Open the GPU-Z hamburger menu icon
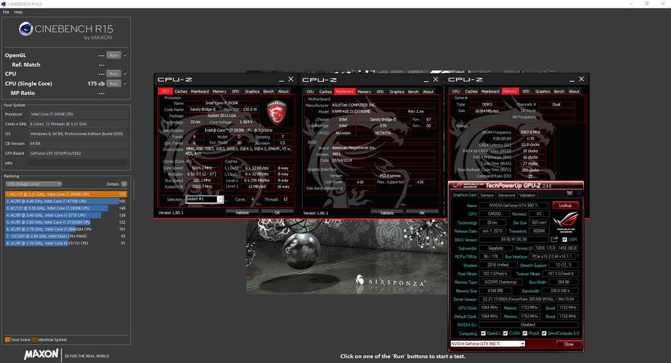The width and height of the screenshot is (671, 363). 579,193
